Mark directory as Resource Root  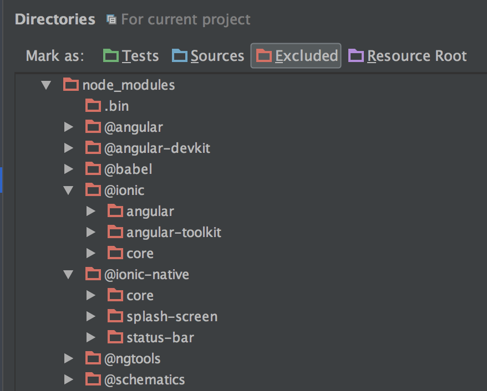point(408,56)
